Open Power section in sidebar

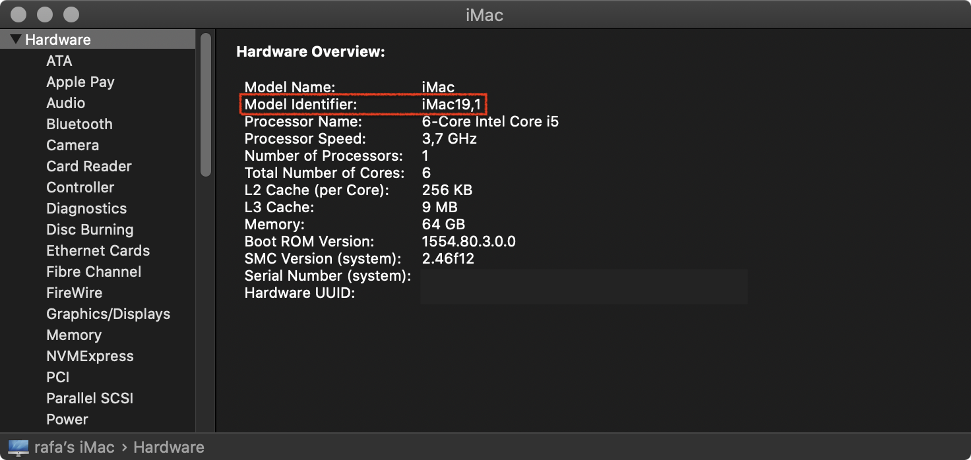67,419
